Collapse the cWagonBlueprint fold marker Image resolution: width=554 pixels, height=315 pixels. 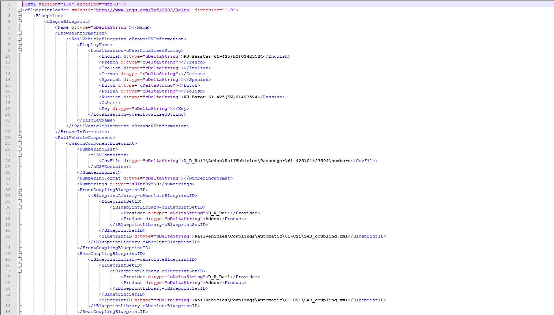point(20,22)
